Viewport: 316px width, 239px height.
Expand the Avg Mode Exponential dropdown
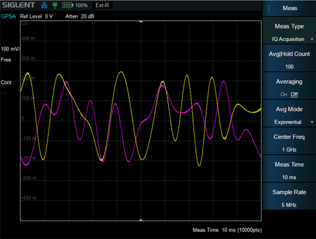(x=289, y=122)
